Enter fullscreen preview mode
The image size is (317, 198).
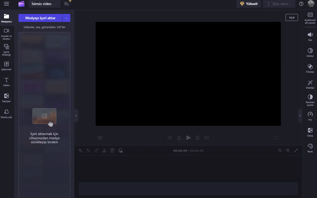point(276,138)
